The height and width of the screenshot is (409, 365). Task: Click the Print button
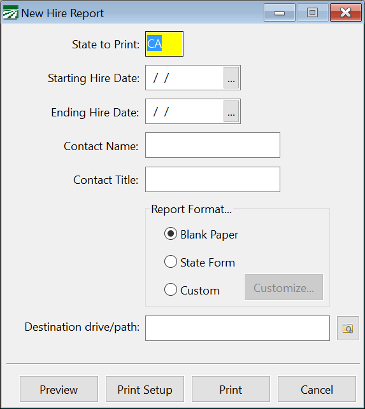coord(231,389)
